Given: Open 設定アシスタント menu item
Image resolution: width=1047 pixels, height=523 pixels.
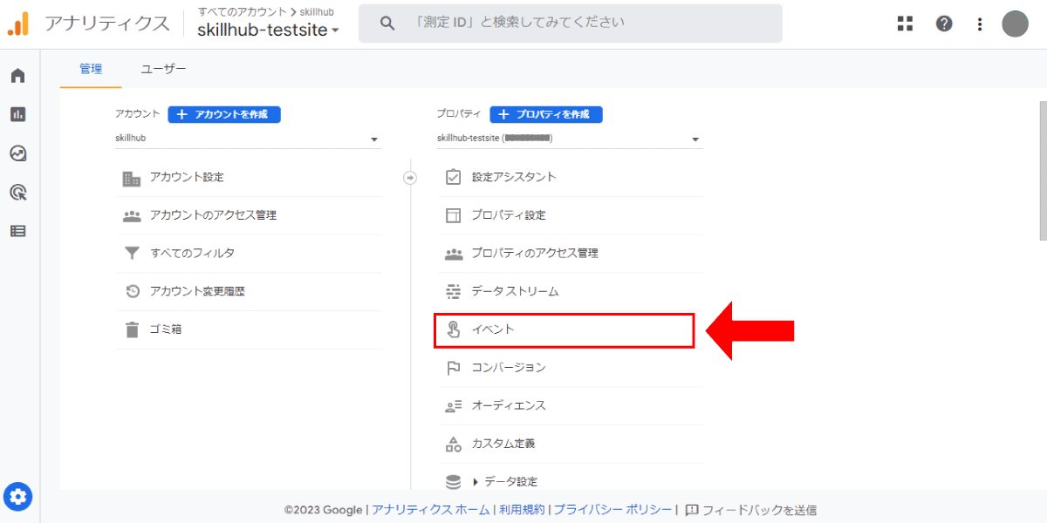Looking at the screenshot, I should click(x=569, y=177).
